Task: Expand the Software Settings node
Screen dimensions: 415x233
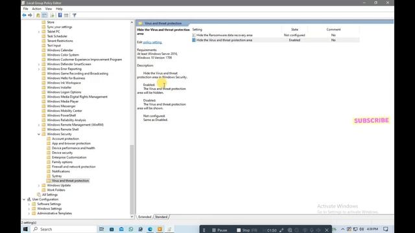Action: point(29,205)
